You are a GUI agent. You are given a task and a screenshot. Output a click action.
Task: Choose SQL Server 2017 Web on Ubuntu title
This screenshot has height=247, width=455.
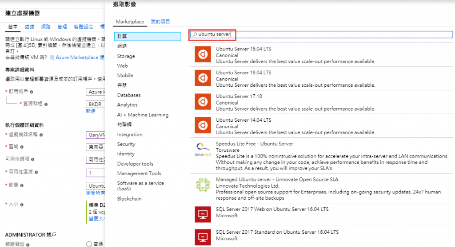[272, 209]
